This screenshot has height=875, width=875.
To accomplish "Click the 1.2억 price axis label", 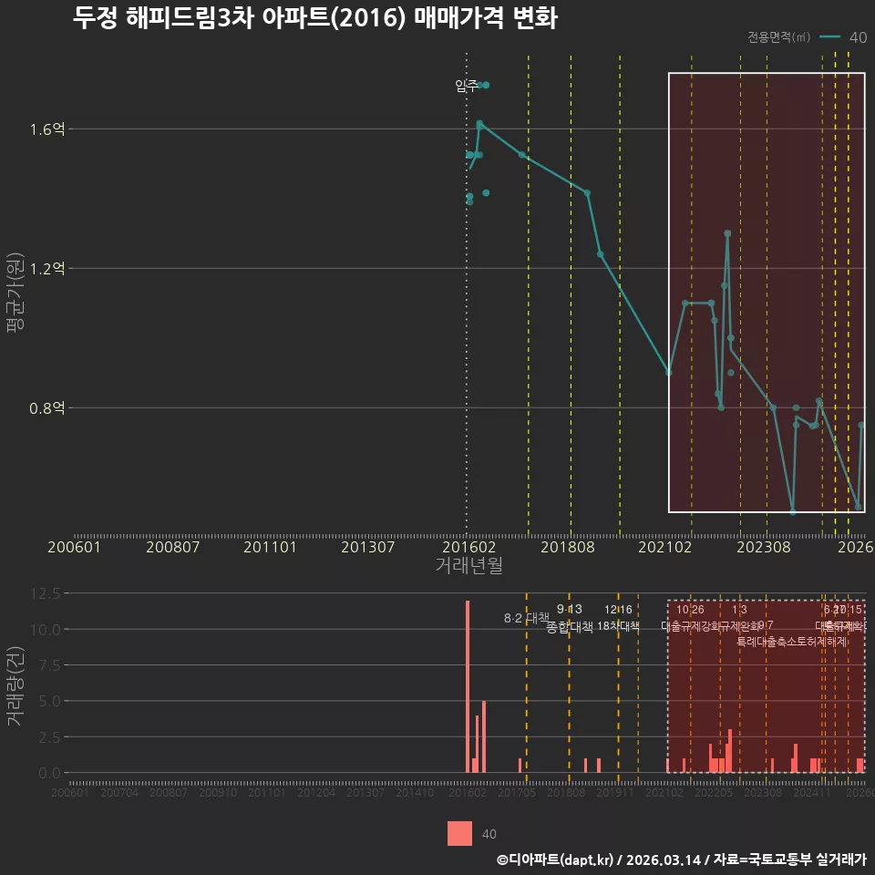I will click(x=46, y=268).
